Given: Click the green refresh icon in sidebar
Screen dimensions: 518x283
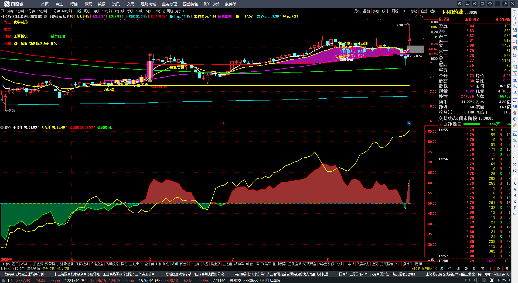Looking at the screenshot, I should coord(515,140).
